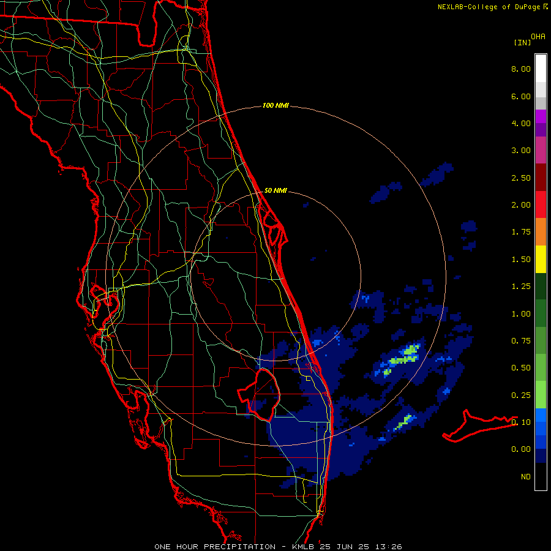Click the 13:26 timestamp in the caption

[388, 547]
